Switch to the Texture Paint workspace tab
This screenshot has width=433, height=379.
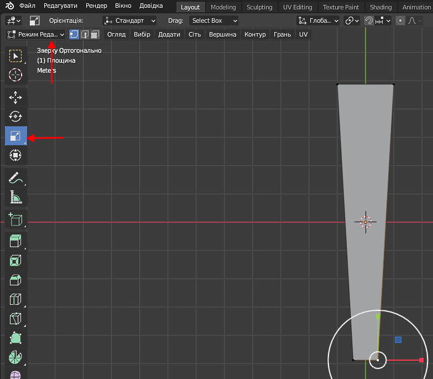341,7
